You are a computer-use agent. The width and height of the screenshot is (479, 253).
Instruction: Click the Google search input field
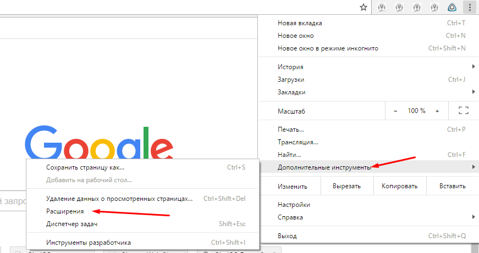13,201
